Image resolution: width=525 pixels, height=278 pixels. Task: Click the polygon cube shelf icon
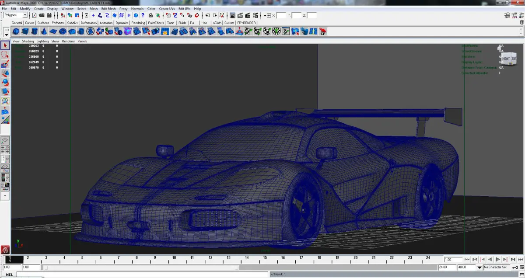(25, 31)
